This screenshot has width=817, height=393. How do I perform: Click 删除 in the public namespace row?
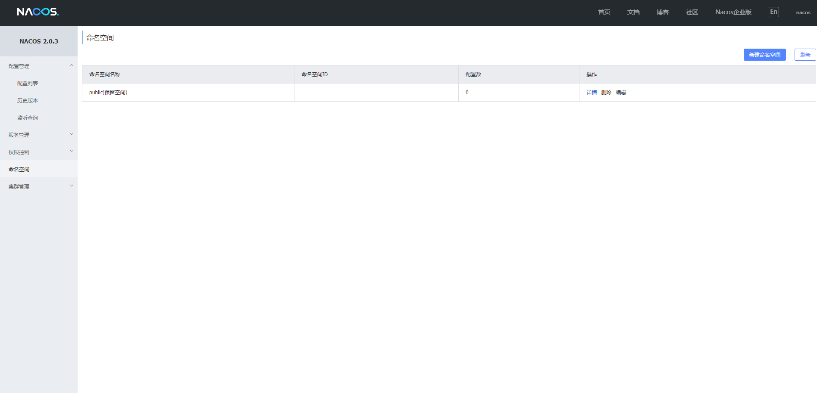(x=606, y=93)
